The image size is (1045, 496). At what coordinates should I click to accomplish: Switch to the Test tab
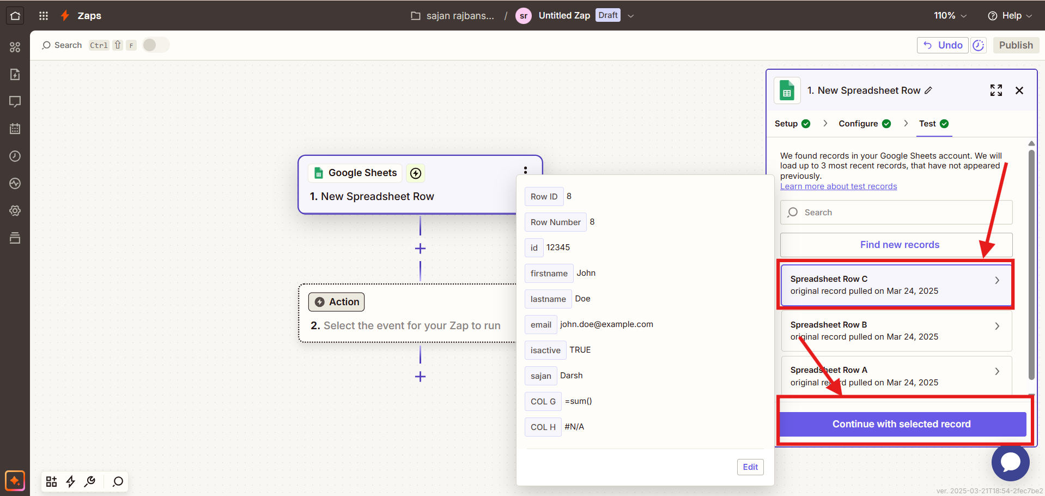(x=934, y=124)
